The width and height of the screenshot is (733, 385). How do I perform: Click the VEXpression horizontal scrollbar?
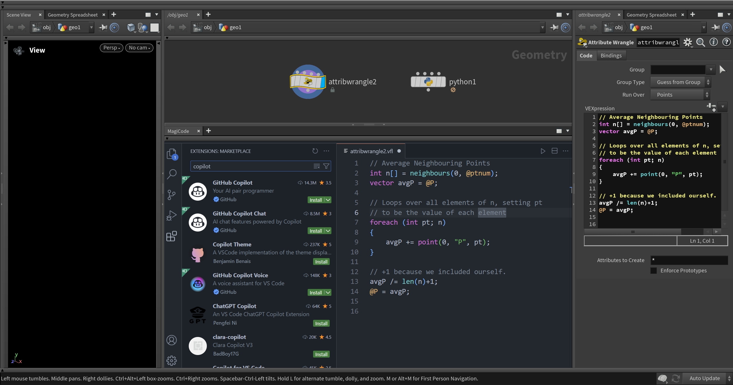(633, 232)
